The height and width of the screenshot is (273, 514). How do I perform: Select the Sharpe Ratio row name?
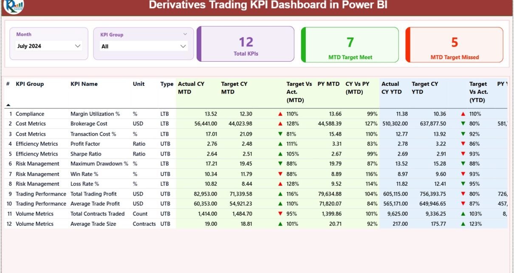[x=86, y=154]
